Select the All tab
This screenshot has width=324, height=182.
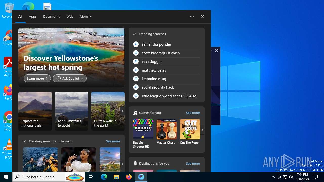click(x=21, y=16)
